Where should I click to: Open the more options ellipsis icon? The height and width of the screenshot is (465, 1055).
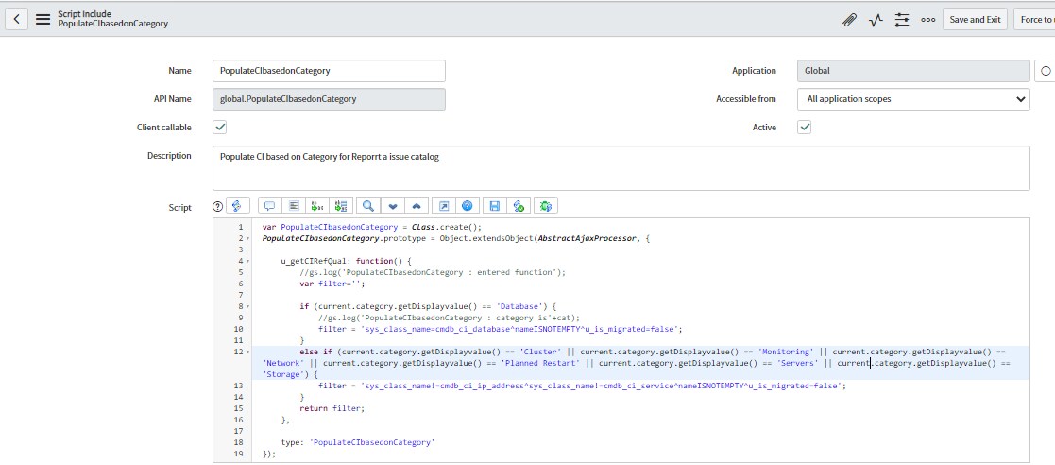[x=927, y=20]
